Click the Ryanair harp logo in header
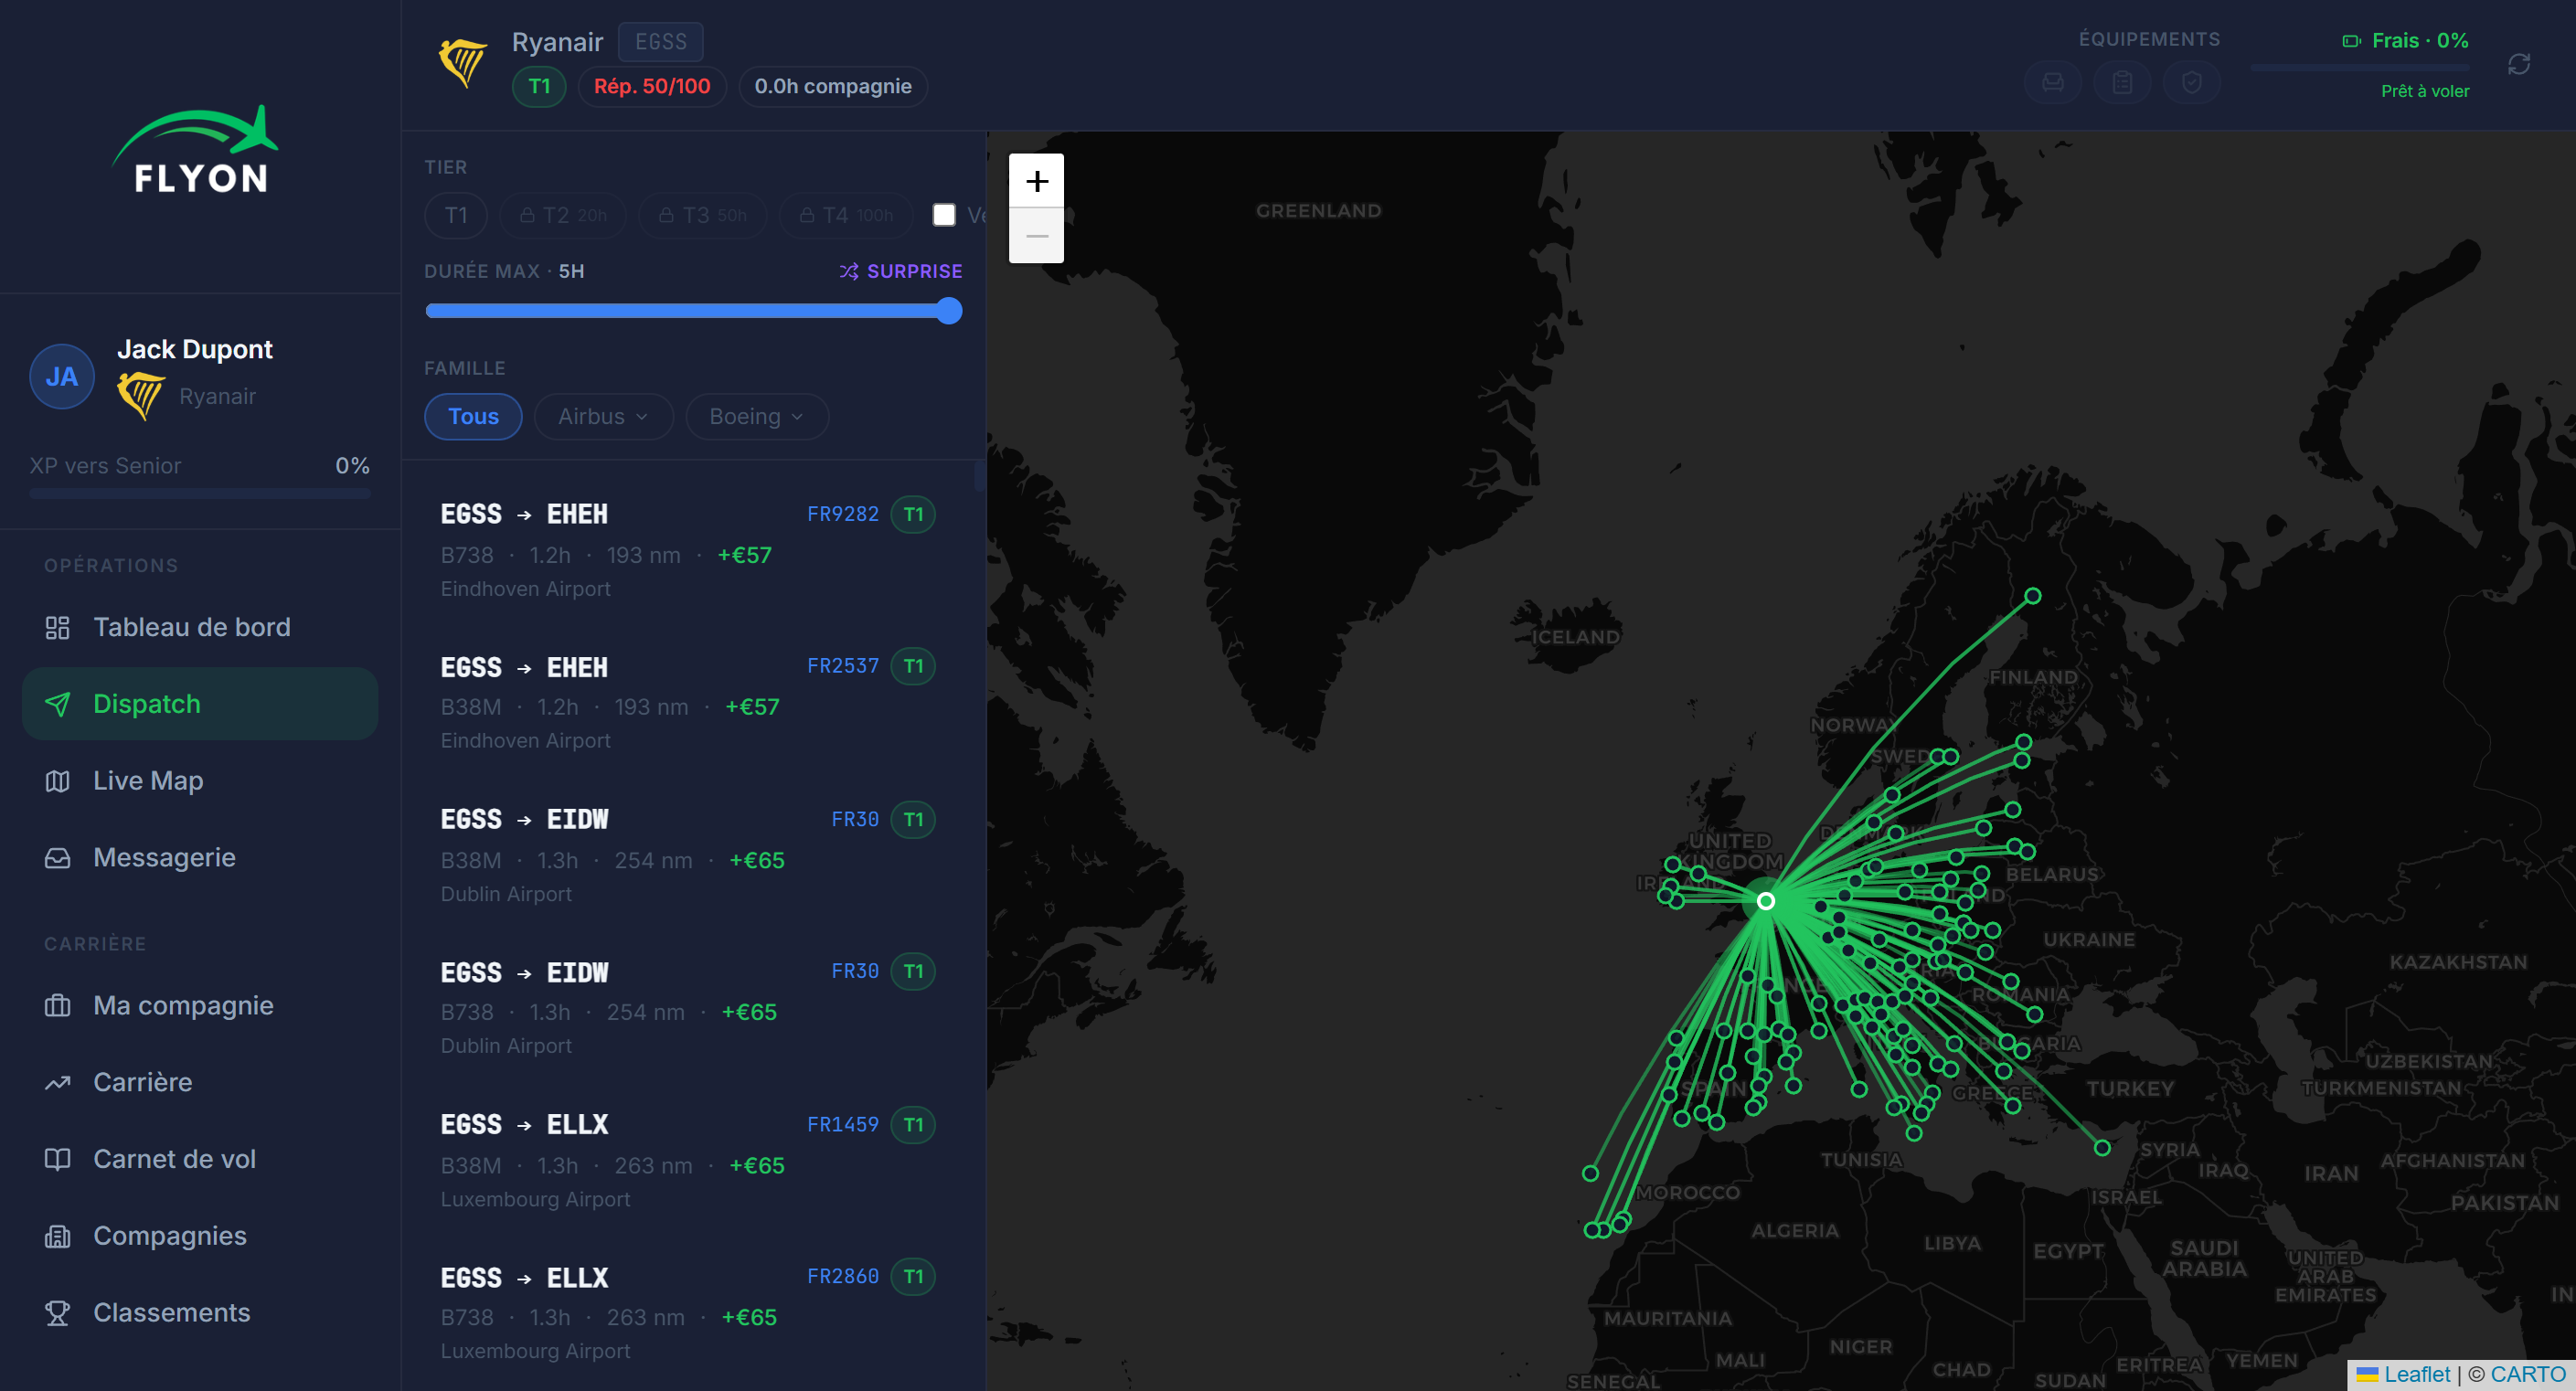The image size is (2576, 1391). pos(463,62)
